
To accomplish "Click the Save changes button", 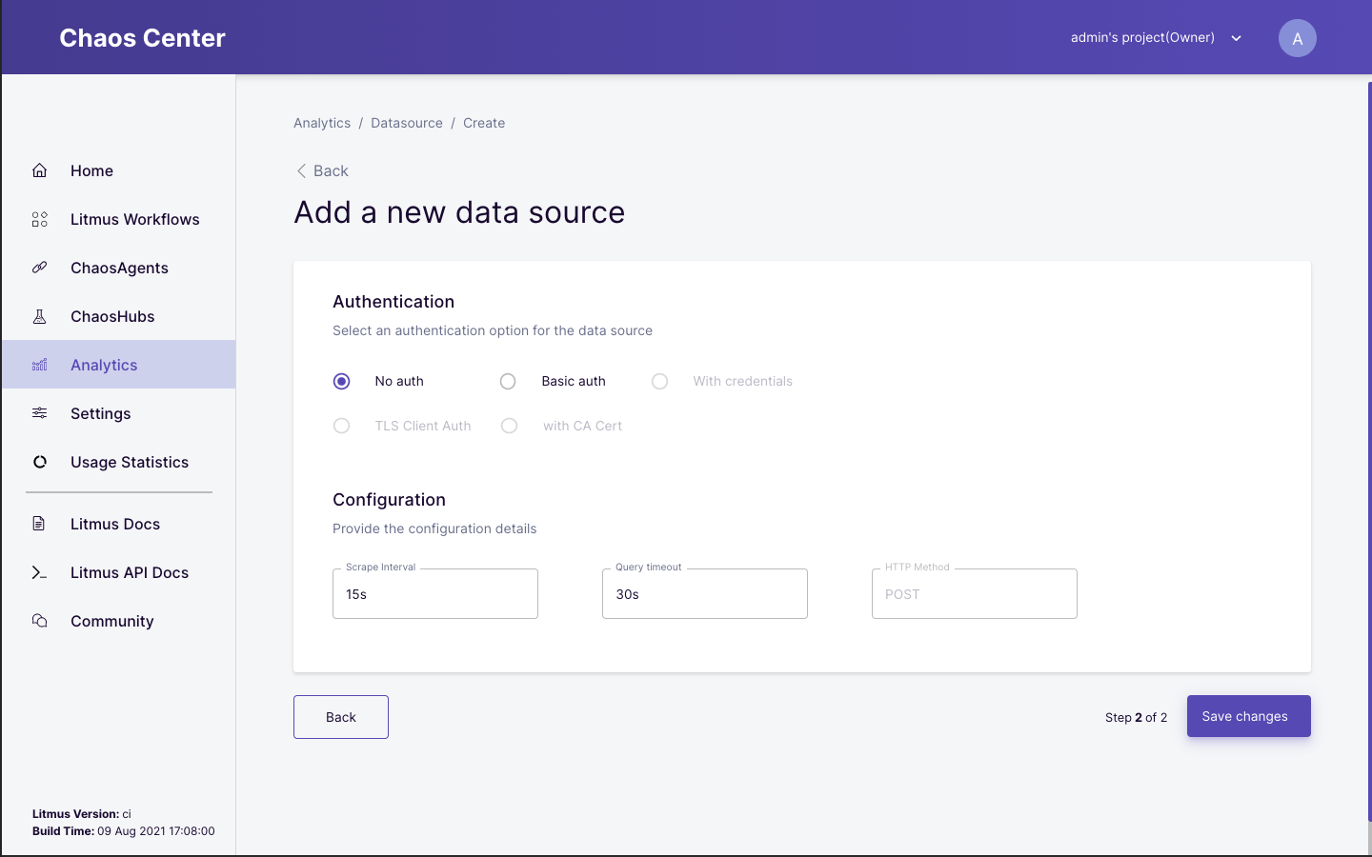I will click(x=1248, y=716).
